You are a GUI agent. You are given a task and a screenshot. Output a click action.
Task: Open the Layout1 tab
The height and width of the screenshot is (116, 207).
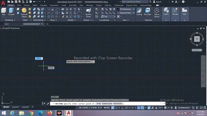click(15, 107)
